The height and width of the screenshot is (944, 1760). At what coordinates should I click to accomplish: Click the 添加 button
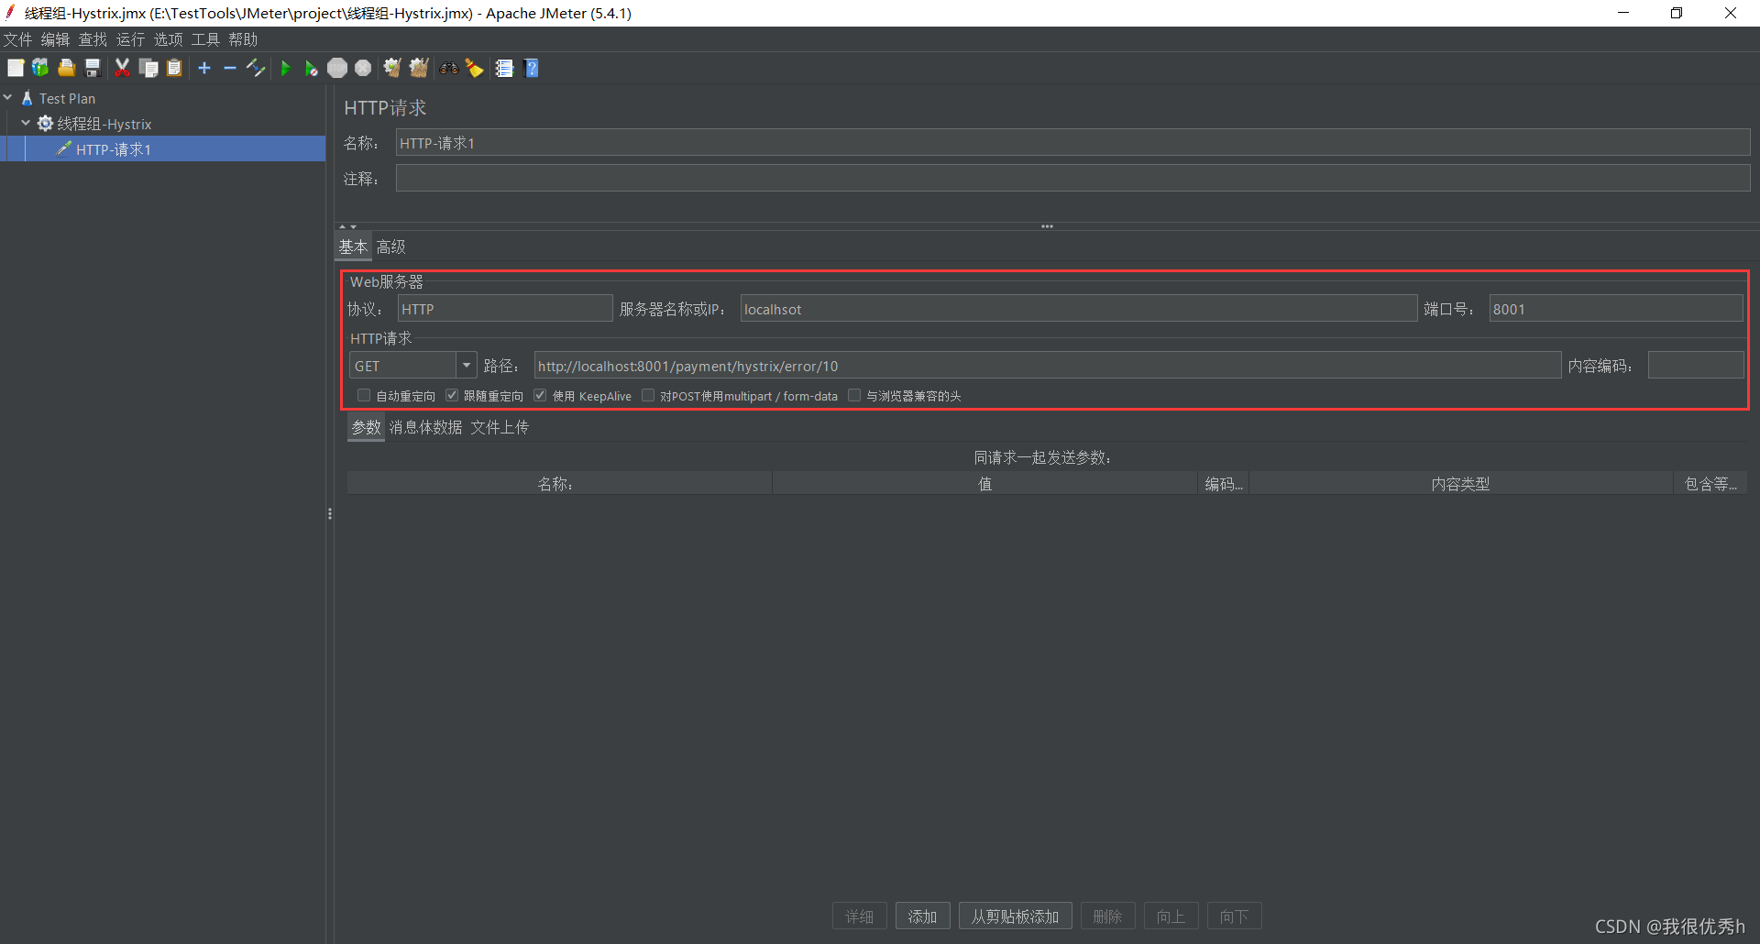coord(922,917)
